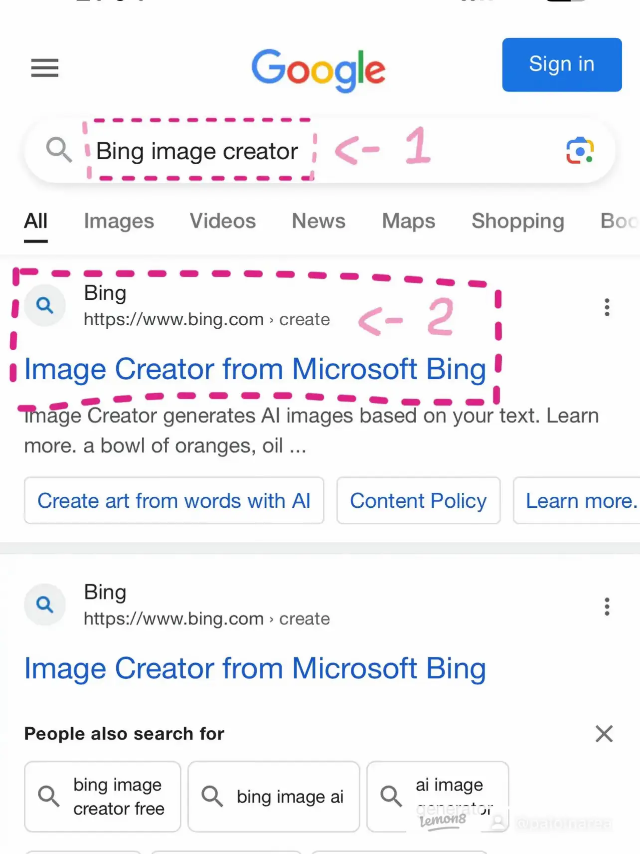This screenshot has height=854, width=640.
Task: Search the bing image creator free suggestion
Action: (x=102, y=797)
